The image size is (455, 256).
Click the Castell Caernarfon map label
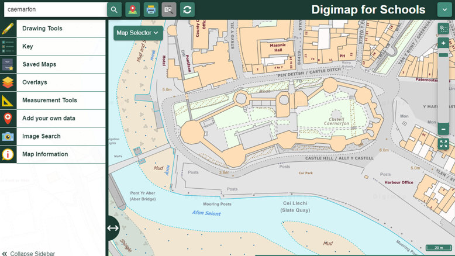337,122
